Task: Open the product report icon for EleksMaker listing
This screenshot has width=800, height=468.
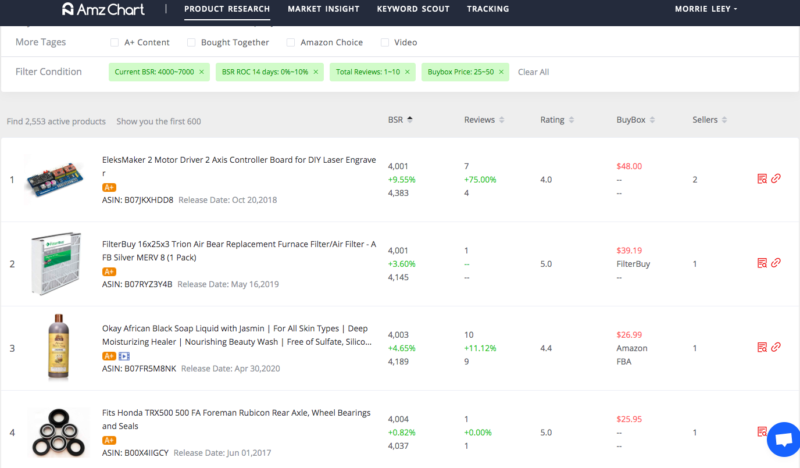Action: click(762, 179)
